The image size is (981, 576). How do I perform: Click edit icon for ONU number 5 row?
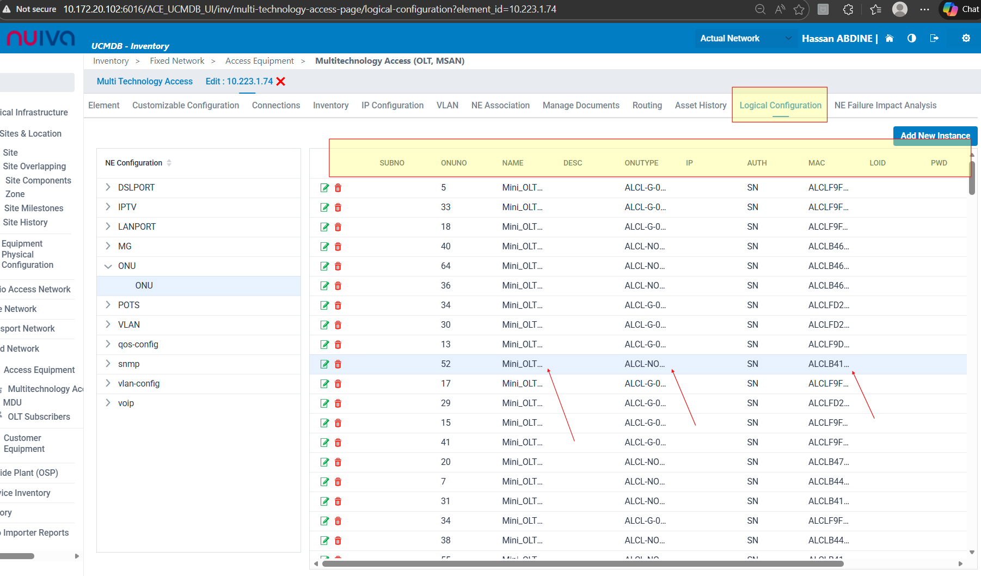(x=324, y=188)
